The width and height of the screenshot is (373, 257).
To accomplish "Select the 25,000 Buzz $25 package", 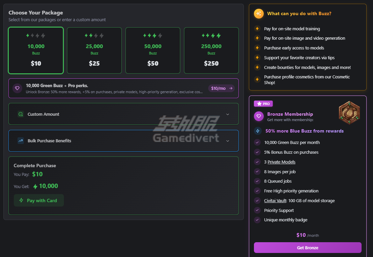I will click(94, 50).
